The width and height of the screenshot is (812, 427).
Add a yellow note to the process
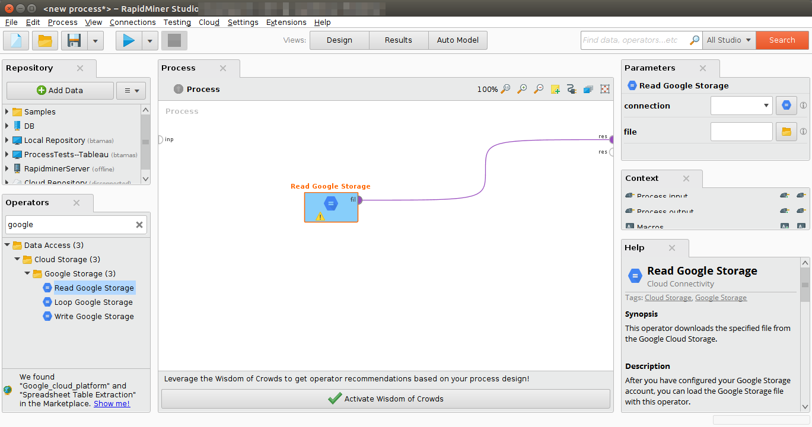coord(555,89)
